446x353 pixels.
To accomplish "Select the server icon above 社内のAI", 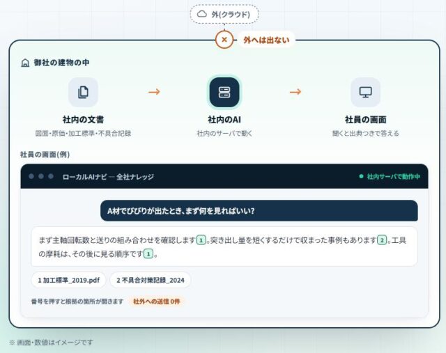I will pyautogui.click(x=224, y=92).
